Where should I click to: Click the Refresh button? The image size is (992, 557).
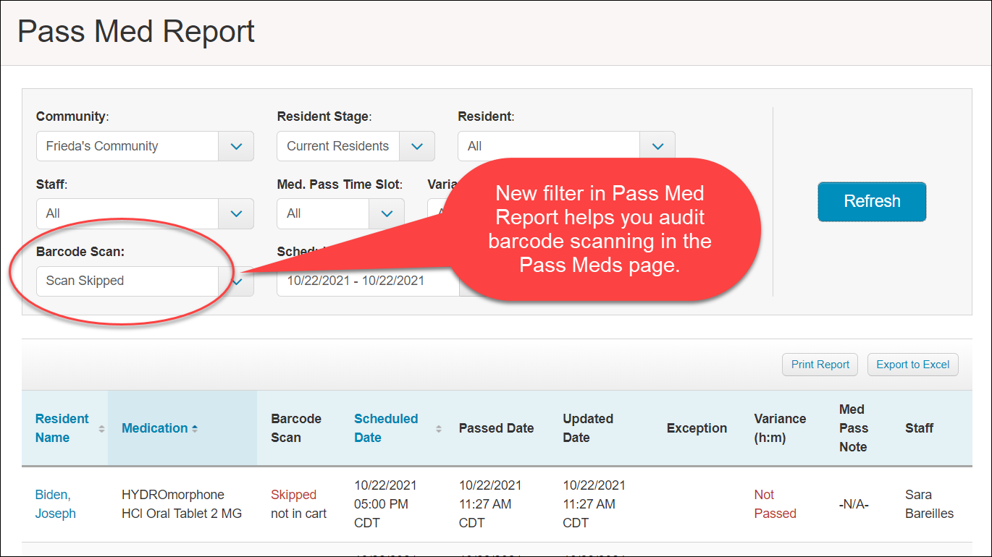[871, 202]
